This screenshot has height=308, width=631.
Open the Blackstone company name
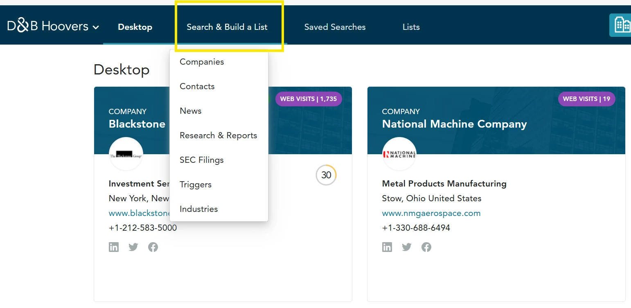point(137,124)
